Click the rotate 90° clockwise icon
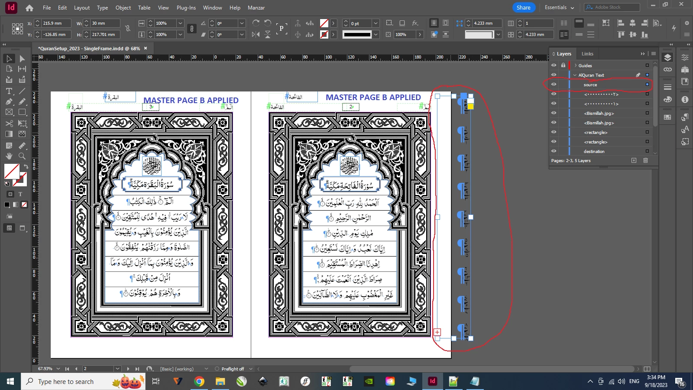The width and height of the screenshot is (693, 390). click(x=256, y=23)
